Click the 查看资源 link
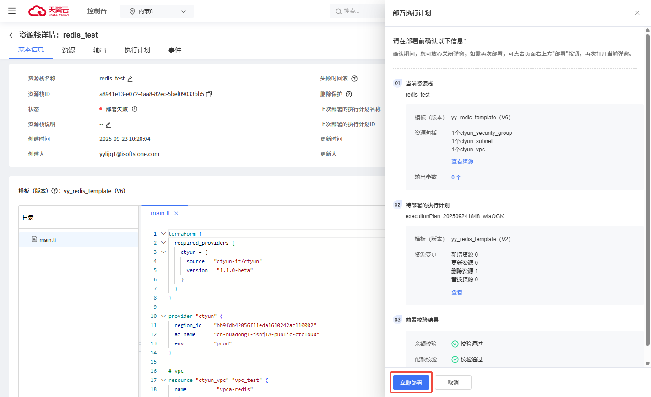The width and height of the screenshot is (651, 397). pos(462,161)
